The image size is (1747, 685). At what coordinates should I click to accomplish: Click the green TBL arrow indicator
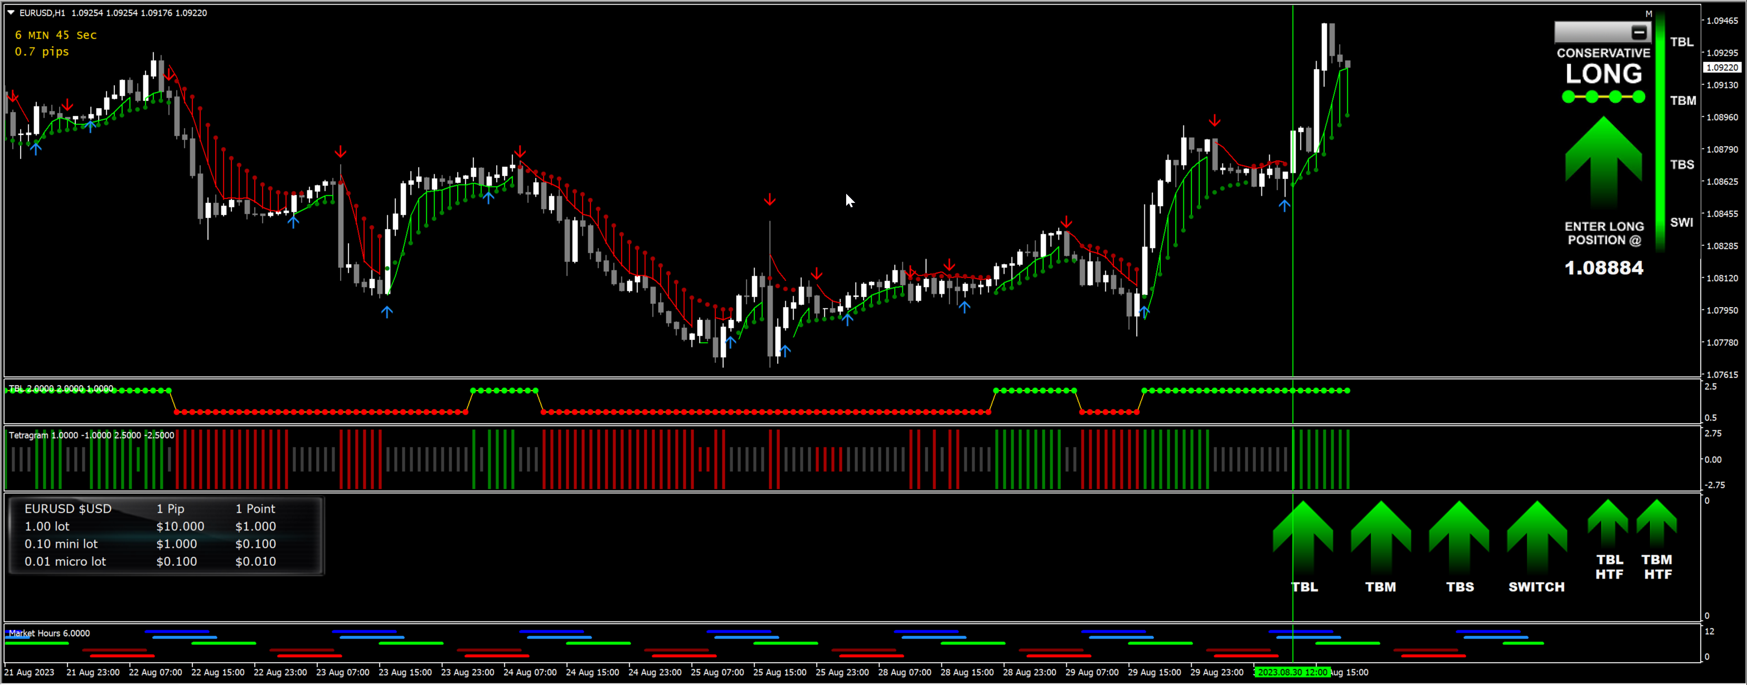coord(1303,537)
